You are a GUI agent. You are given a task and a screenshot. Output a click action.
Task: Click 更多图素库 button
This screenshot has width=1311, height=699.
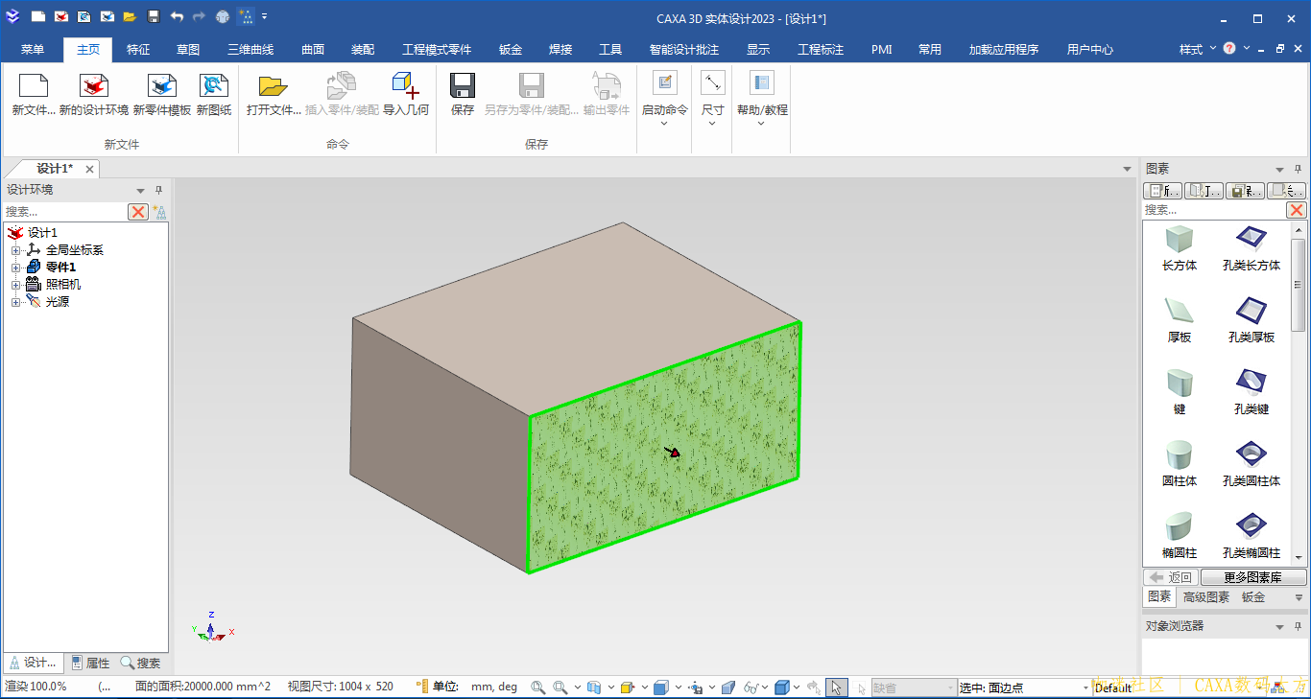1253,577
